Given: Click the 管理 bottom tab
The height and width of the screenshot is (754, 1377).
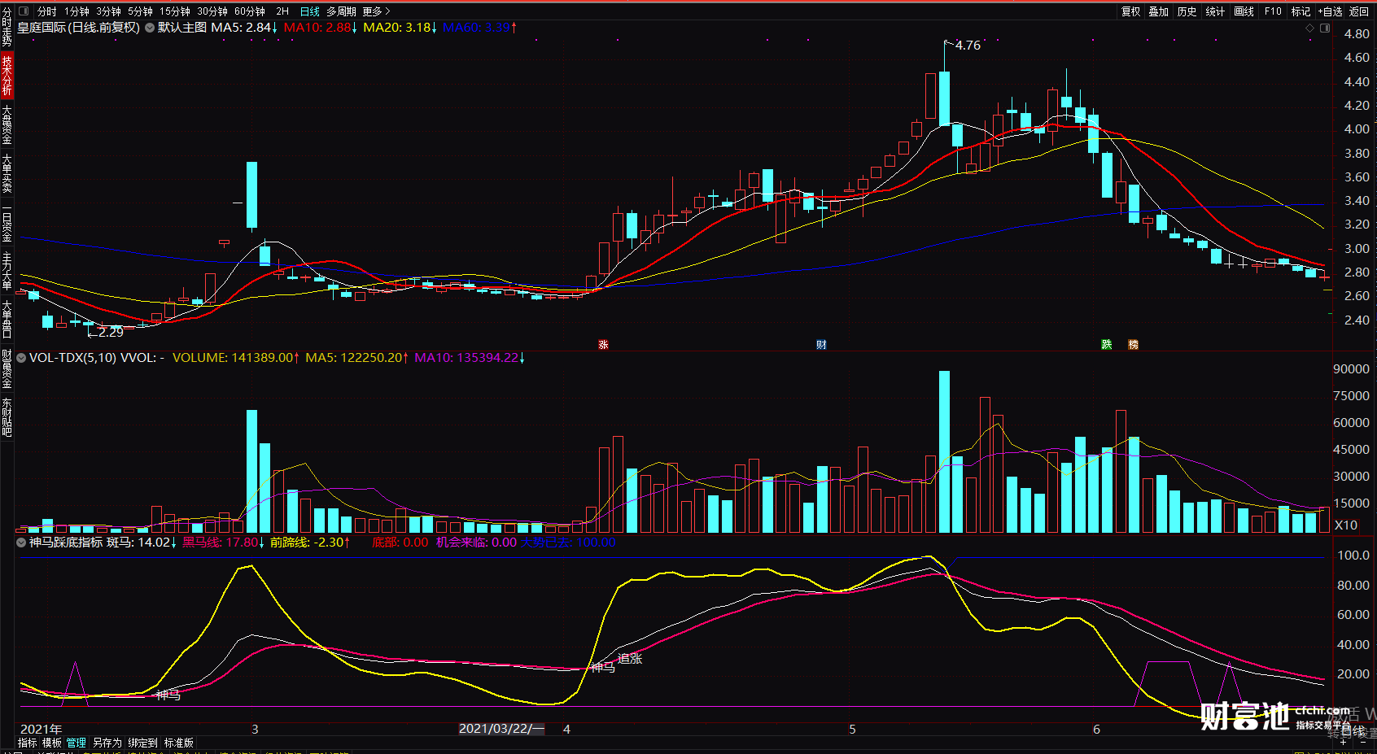Looking at the screenshot, I should click(76, 743).
